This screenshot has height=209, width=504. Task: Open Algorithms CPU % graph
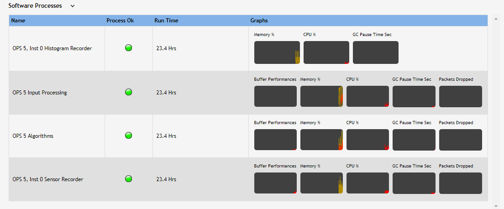pyautogui.click(x=367, y=140)
